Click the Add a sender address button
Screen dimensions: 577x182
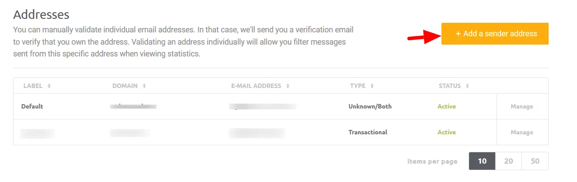495,34
